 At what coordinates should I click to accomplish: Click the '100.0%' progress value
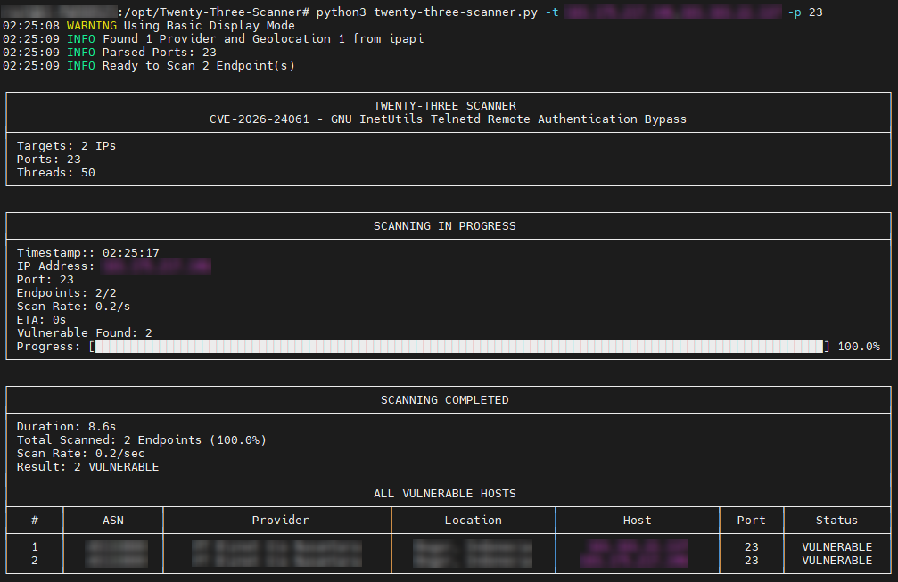tap(859, 346)
